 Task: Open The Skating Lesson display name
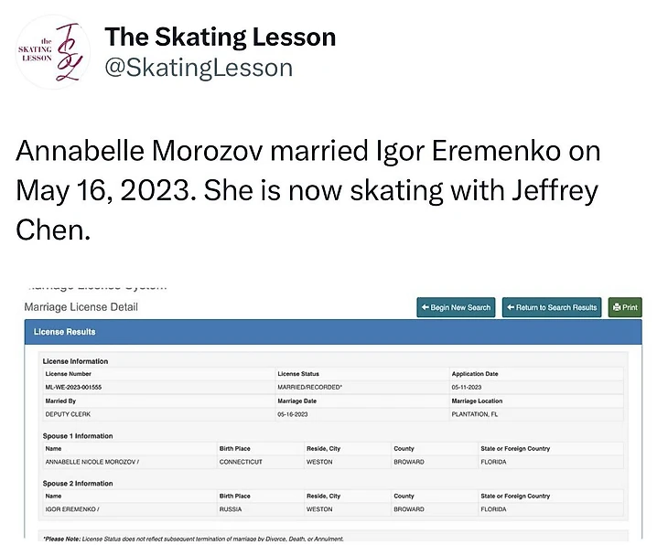(220, 37)
